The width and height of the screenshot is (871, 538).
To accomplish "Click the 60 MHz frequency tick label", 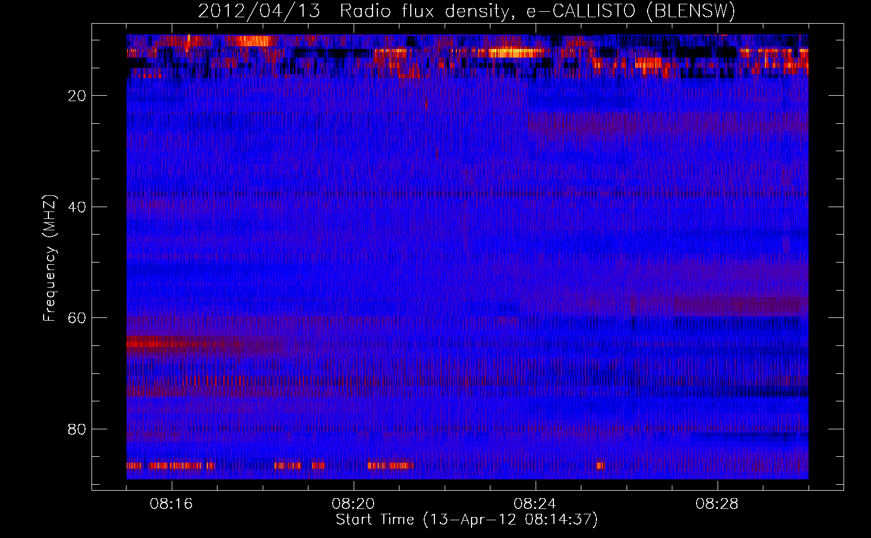I will pos(77,318).
